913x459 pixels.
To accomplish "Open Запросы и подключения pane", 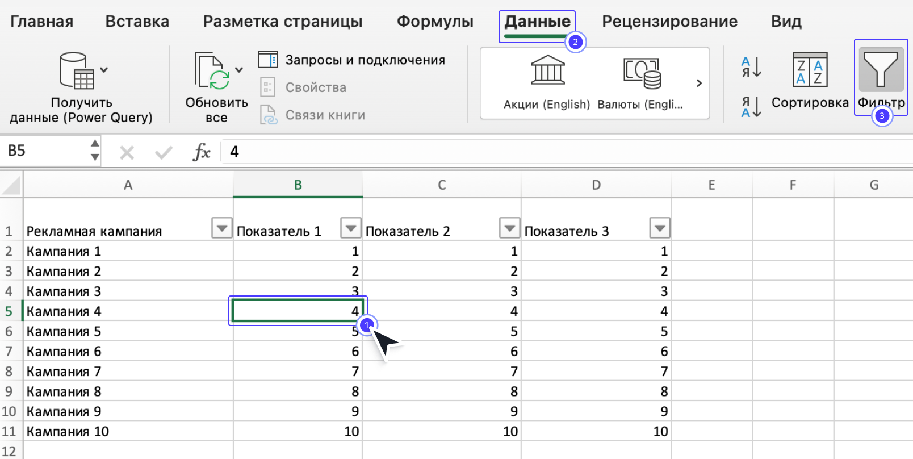I will 351,60.
